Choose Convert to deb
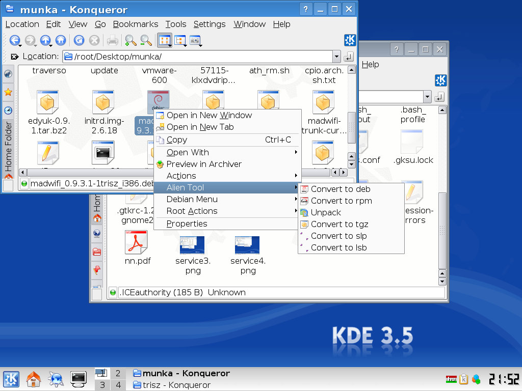 click(351, 189)
